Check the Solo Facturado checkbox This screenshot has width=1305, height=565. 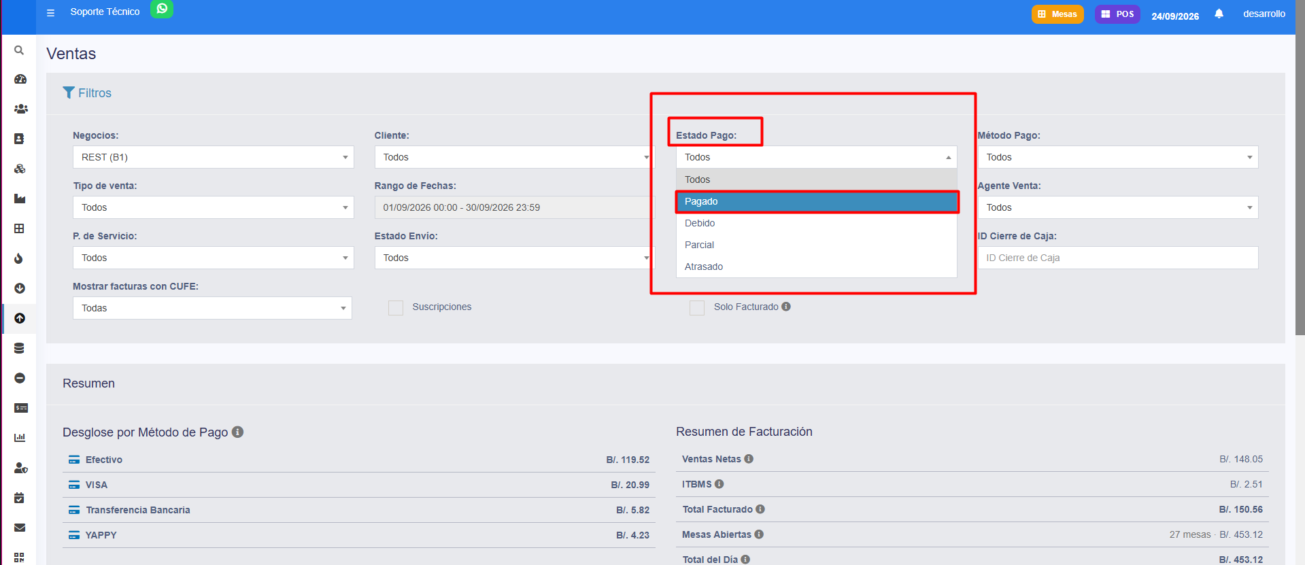697,308
